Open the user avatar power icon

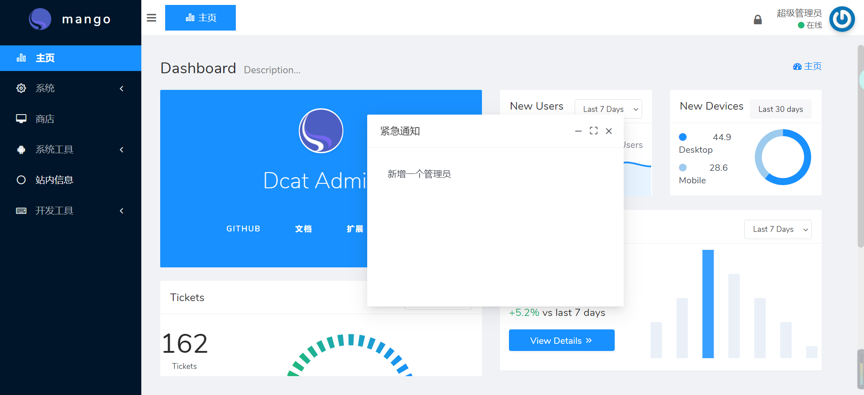pyautogui.click(x=842, y=19)
